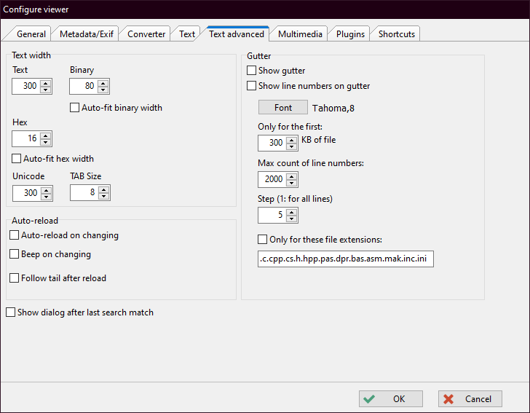Check Auto-reload on changing
Screen dimensions: 530x413
(x=15, y=235)
